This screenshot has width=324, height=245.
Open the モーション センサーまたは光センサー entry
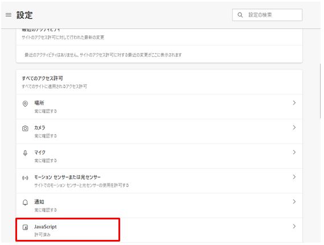(x=159, y=181)
